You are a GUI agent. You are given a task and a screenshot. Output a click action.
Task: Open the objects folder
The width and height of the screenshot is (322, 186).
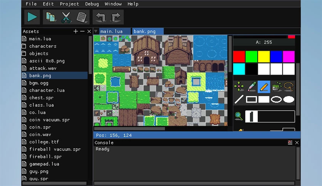[55, 53]
